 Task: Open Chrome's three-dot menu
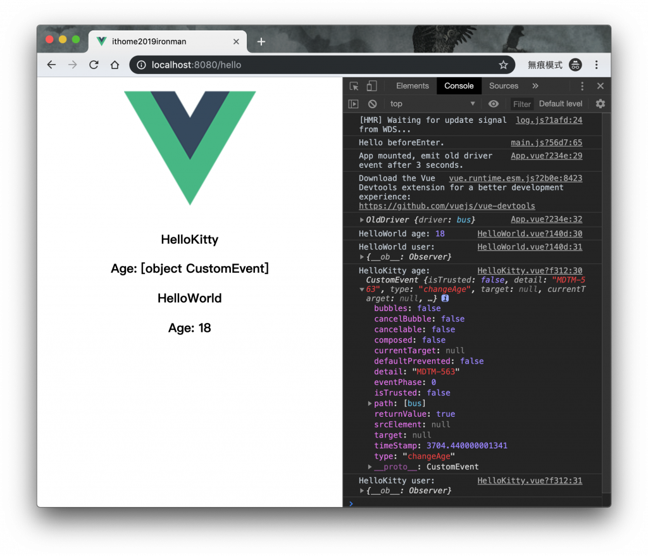pos(596,65)
